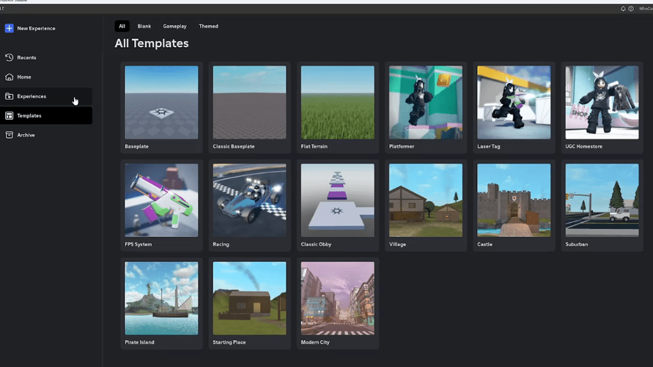This screenshot has height=367, width=653.
Task: Click the Modern City template
Action: point(337,299)
